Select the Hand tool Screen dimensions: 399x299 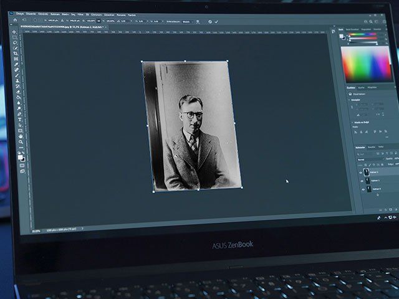tap(21, 136)
